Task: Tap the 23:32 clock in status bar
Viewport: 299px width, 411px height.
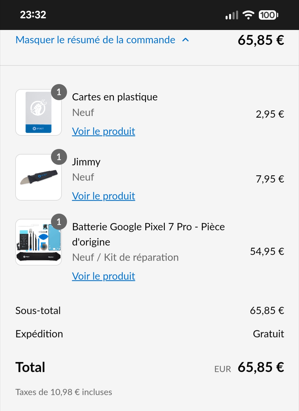Action: 33,15
